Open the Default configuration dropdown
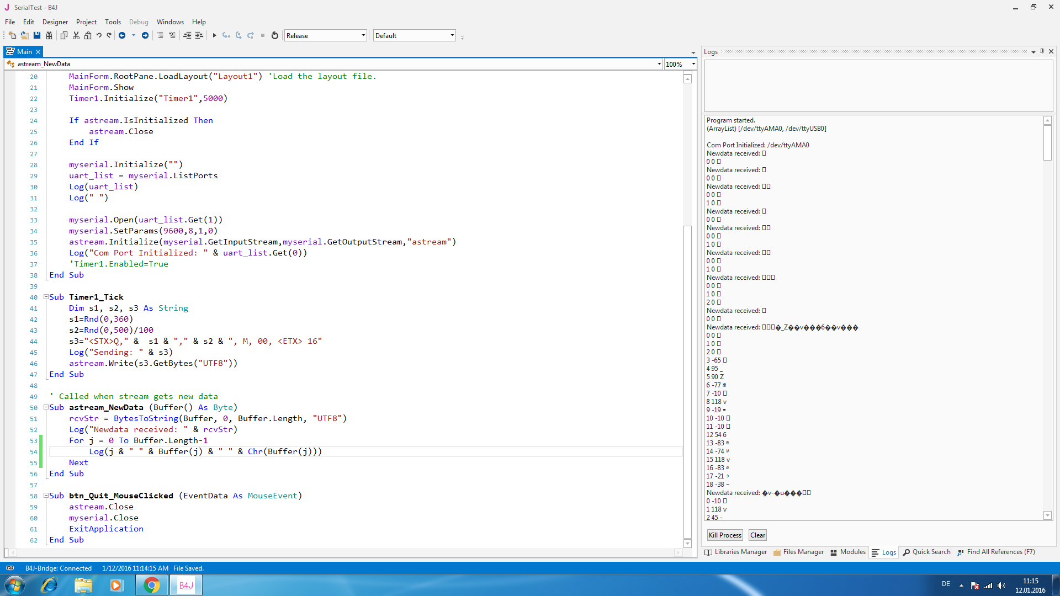Viewport: 1060px width, 596px height. click(452, 35)
